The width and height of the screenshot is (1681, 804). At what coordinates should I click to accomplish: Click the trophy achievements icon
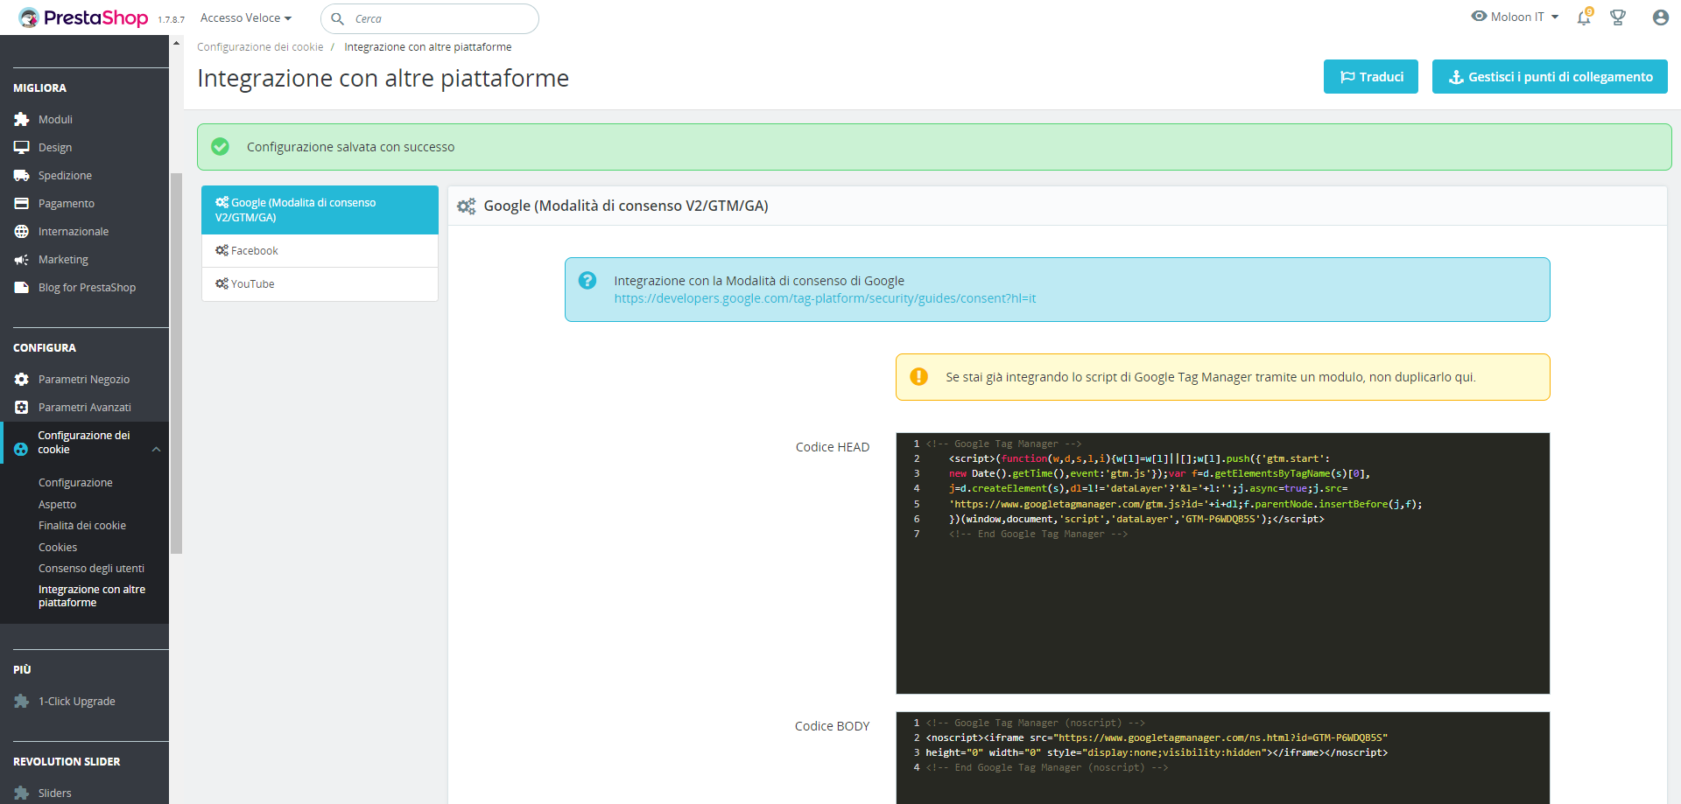(x=1618, y=17)
